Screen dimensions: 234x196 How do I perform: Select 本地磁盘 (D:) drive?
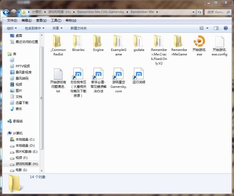point(22,145)
